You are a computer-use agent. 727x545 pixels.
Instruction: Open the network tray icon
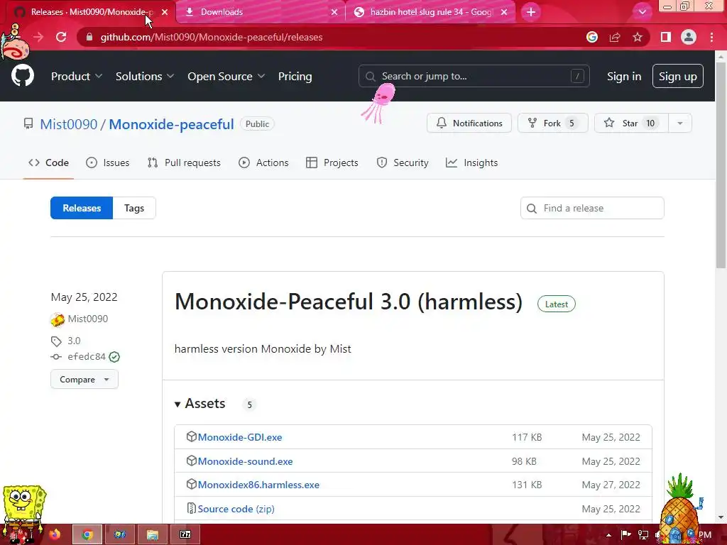[x=643, y=535]
